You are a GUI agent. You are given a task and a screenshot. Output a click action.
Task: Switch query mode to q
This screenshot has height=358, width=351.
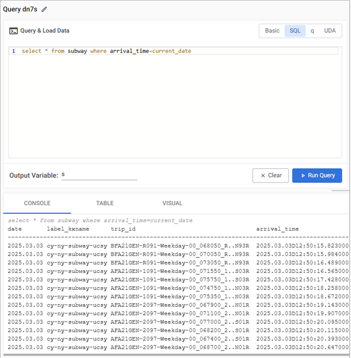tap(312, 31)
